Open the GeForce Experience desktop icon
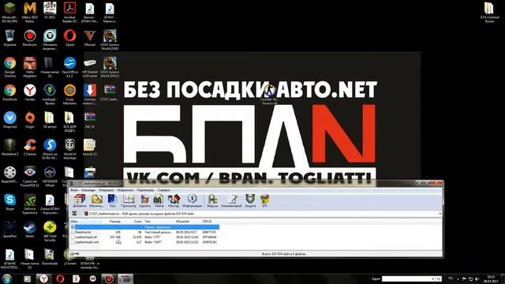 coord(30,204)
